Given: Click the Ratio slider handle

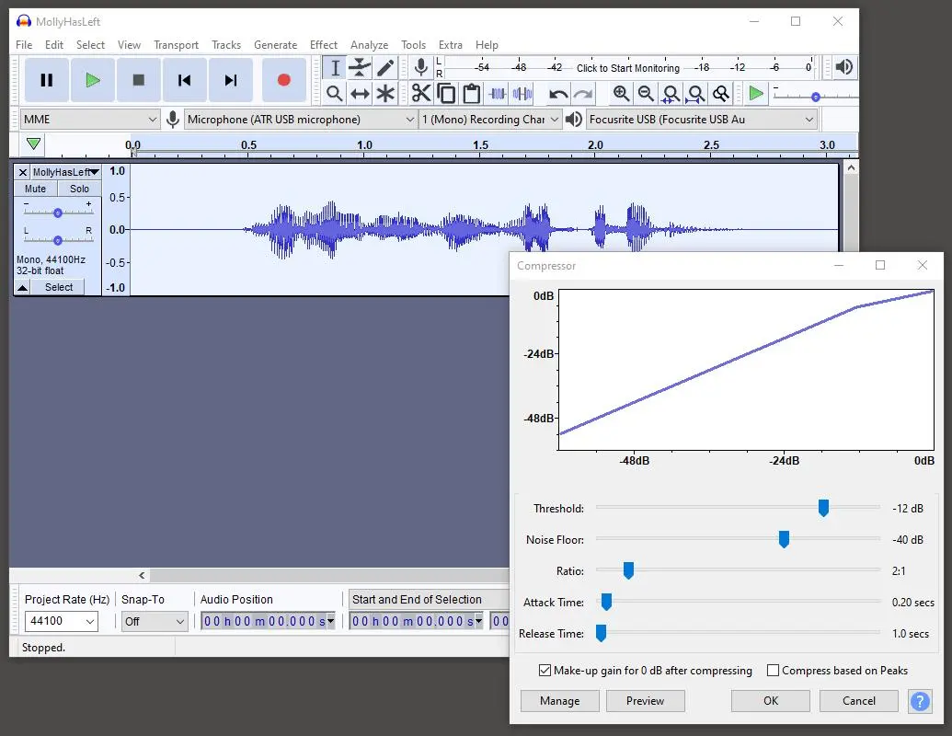Looking at the screenshot, I should click(628, 570).
